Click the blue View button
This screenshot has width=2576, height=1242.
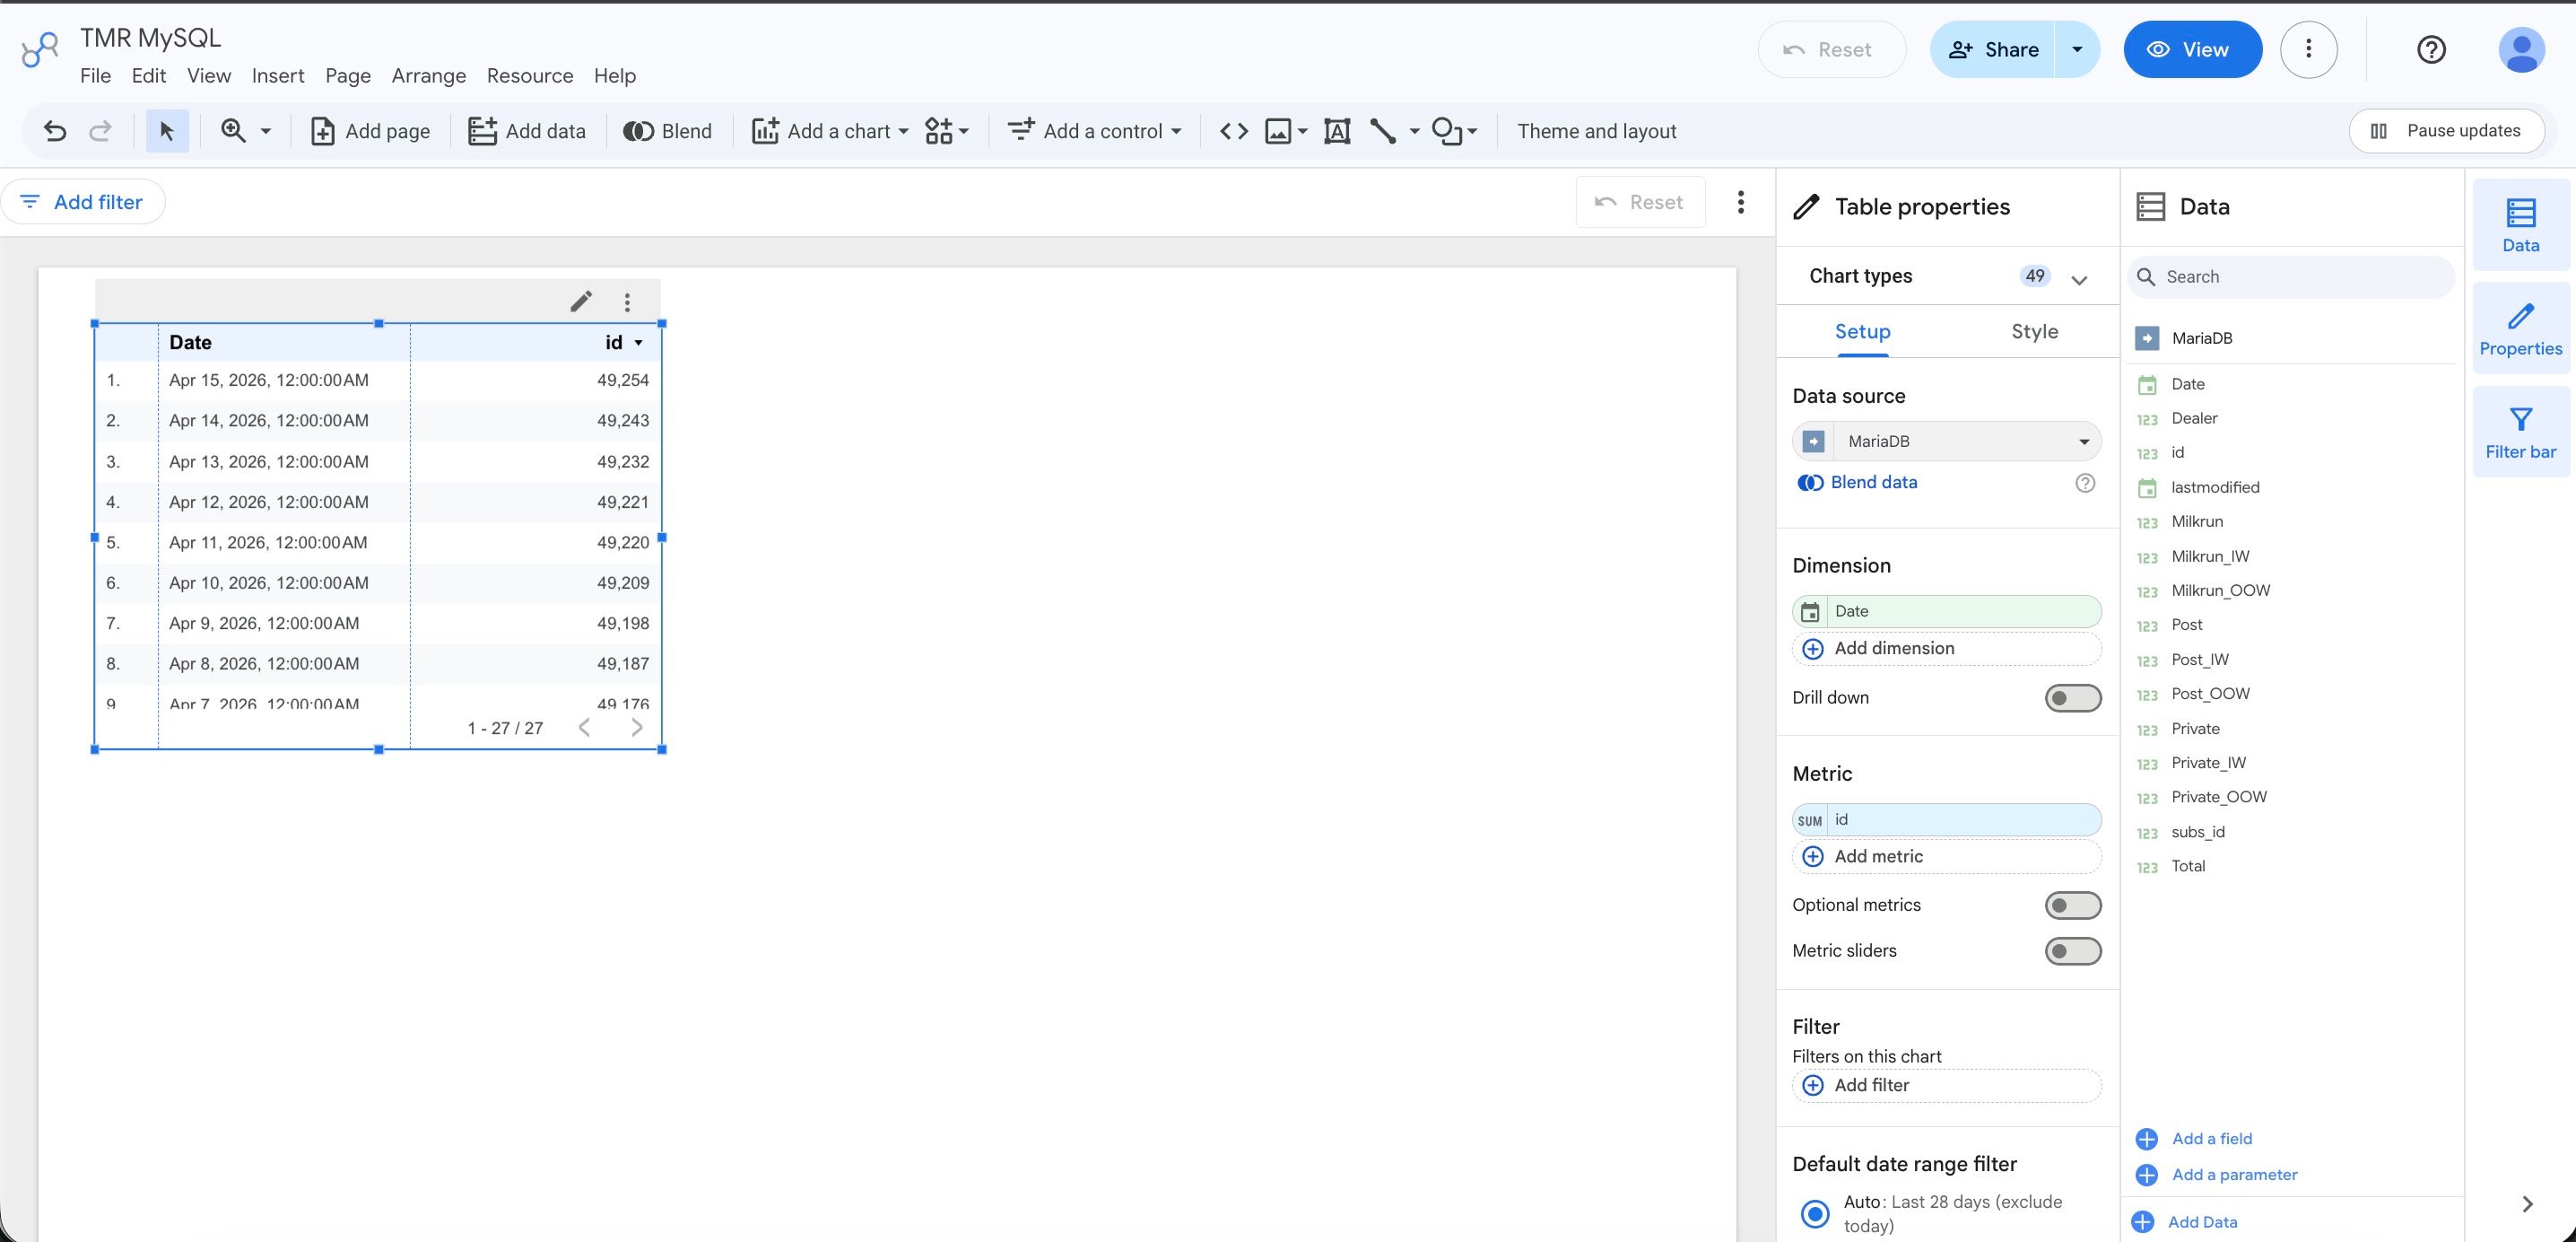(x=2192, y=49)
